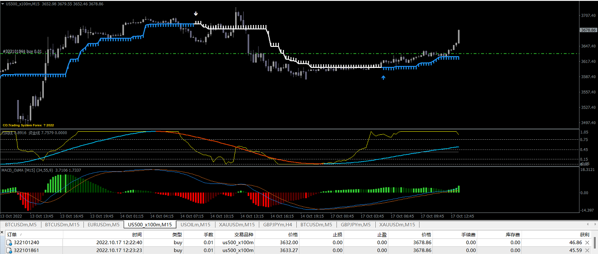
Task: Switch to the EURUSDm,M5 chart tab
Action: click(x=104, y=225)
